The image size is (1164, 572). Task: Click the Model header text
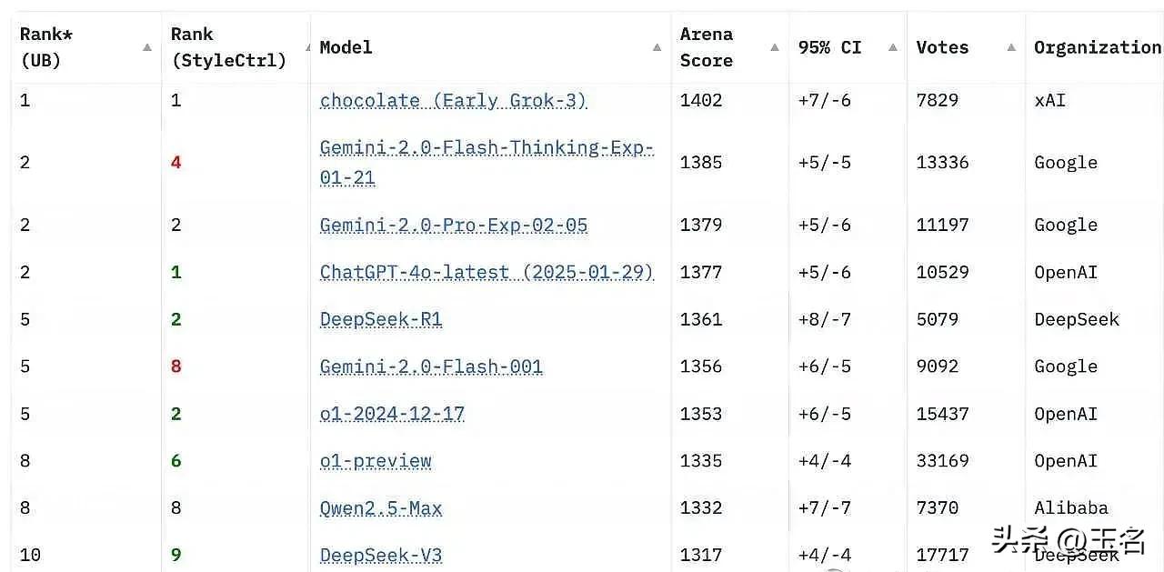coord(346,47)
